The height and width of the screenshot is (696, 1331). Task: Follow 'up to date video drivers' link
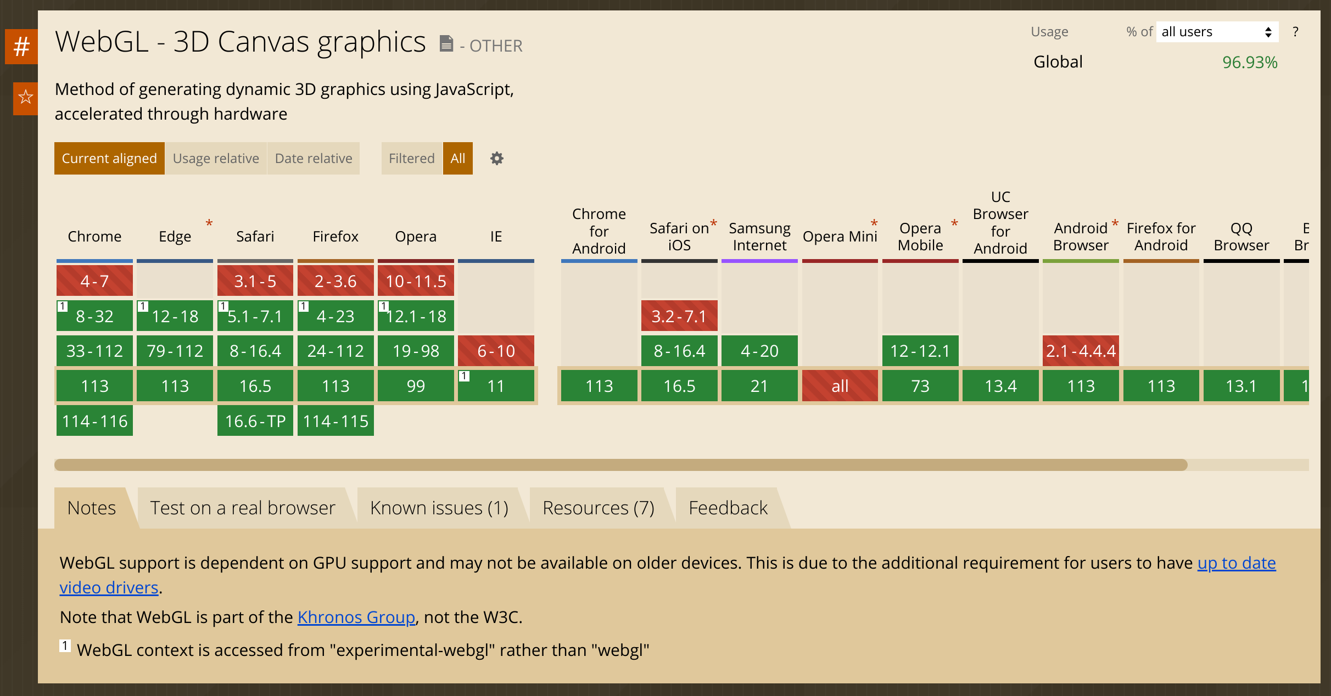coord(1237,563)
